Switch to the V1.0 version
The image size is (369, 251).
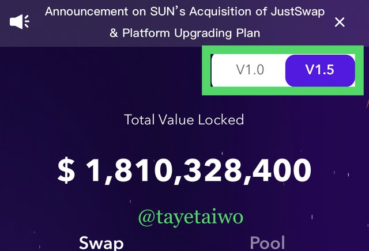250,70
